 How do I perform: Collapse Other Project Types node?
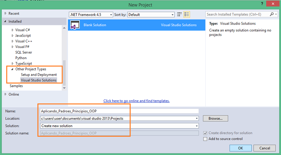12,69
